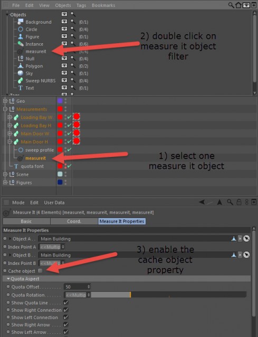Viewport: 258px width, 337px height.
Task: Switch to the Coord. tab
Action: click(74, 221)
